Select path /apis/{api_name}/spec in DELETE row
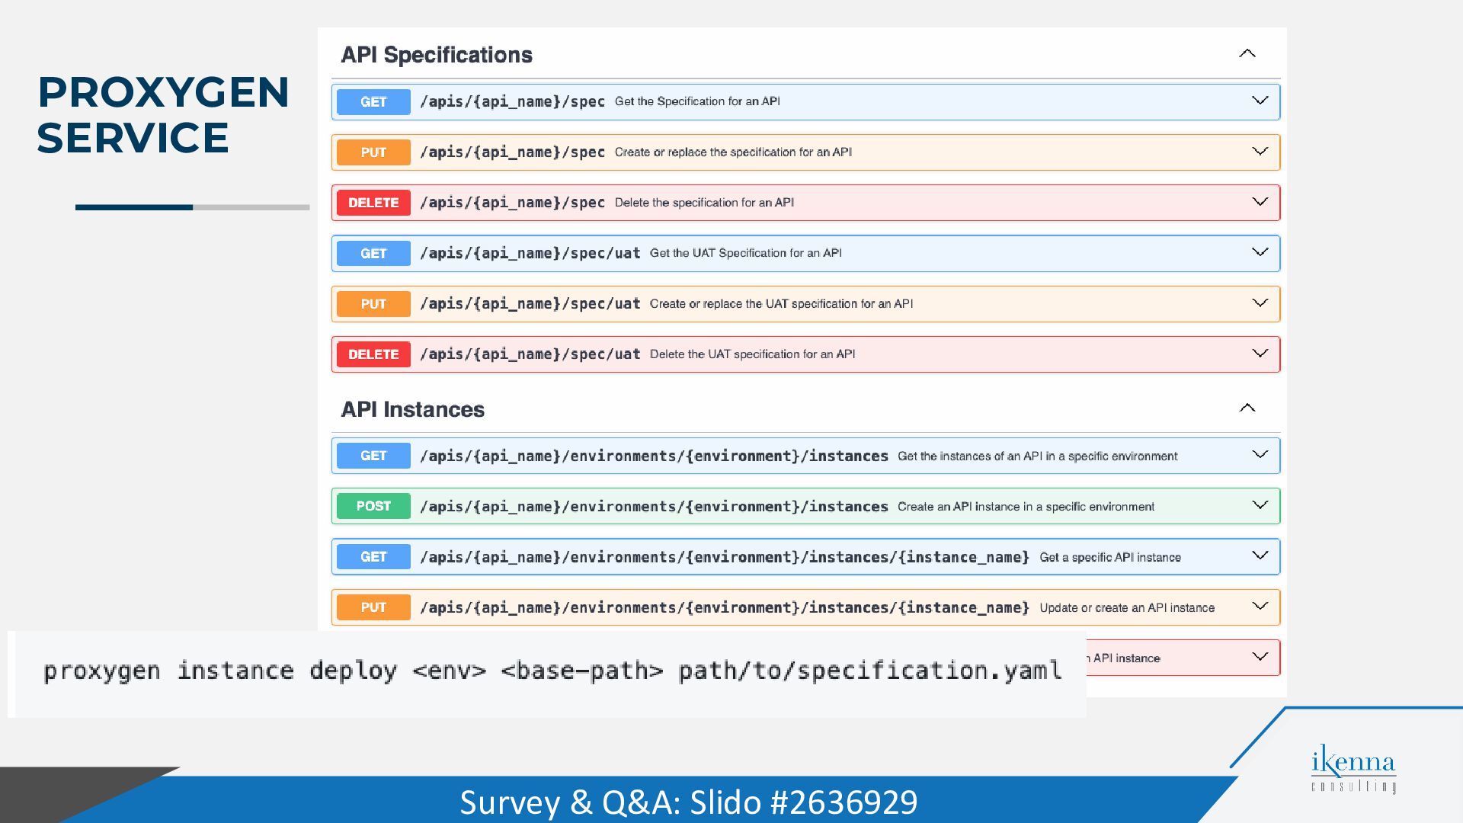 click(512, 203)
